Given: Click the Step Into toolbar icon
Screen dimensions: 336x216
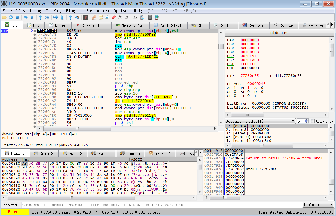Looking at the screenshot, I should (x=40, y=17).
